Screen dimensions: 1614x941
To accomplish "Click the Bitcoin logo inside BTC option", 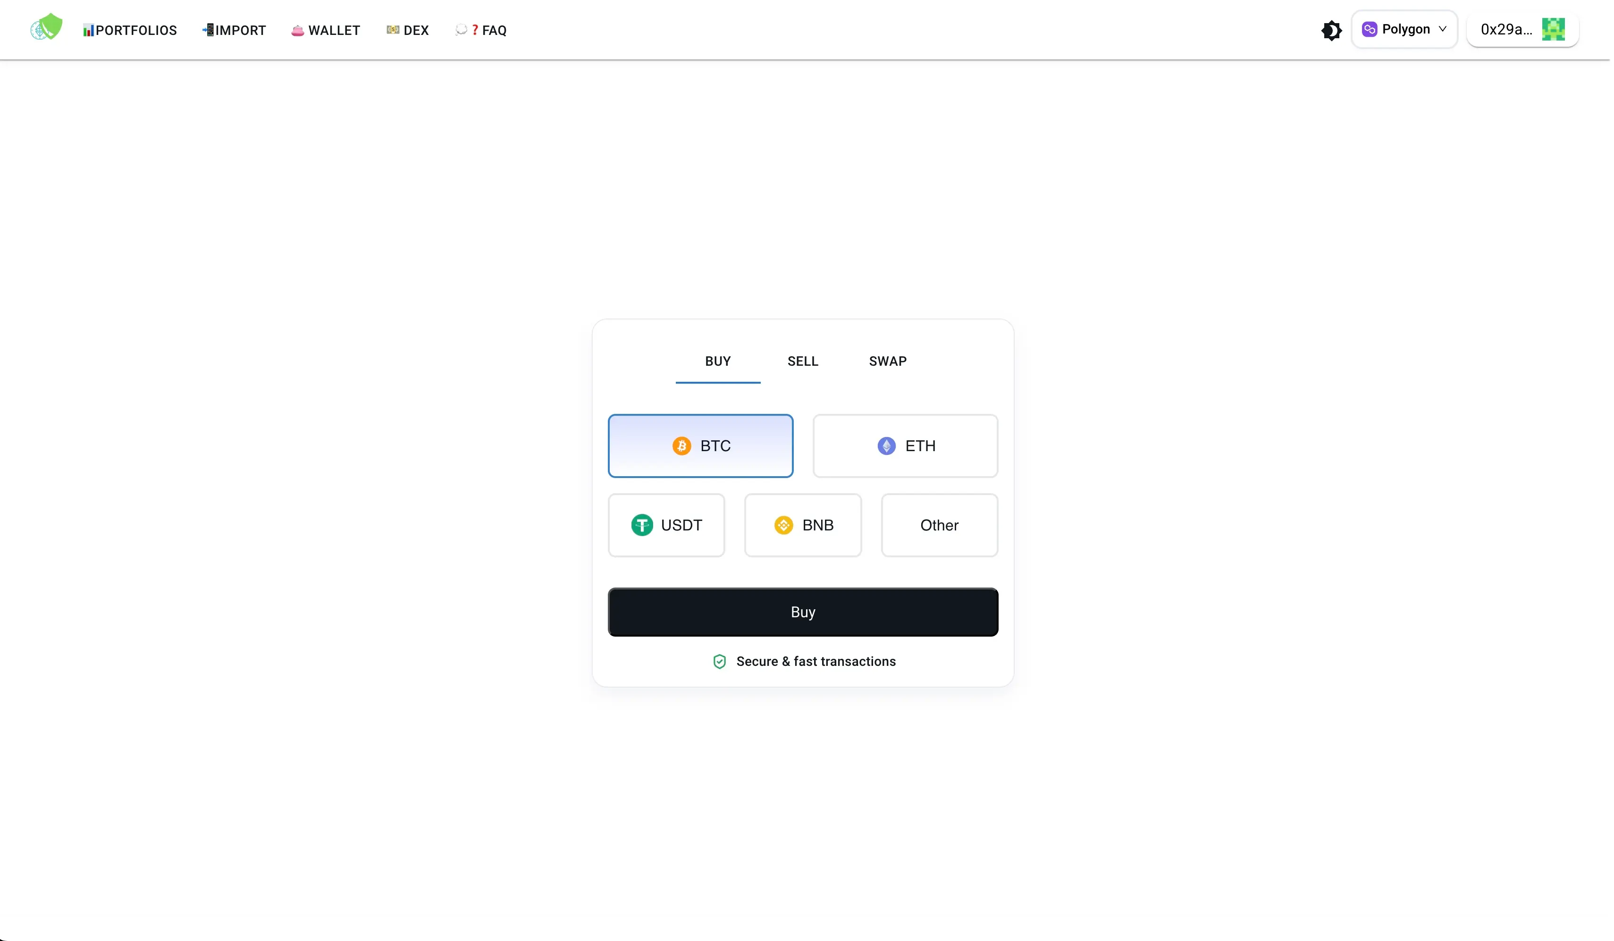I will pos(681,446).
